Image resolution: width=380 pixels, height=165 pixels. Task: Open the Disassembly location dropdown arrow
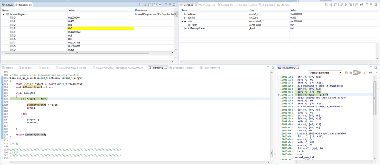pos(340,73)
